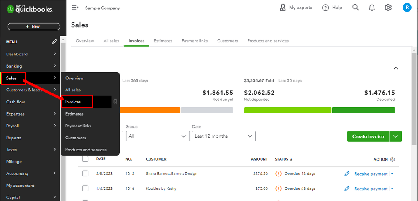This screenshot has height=201, width=418.
Task: Edit invoice 1016 with pencil icon
Action: (x=346, y=189)
